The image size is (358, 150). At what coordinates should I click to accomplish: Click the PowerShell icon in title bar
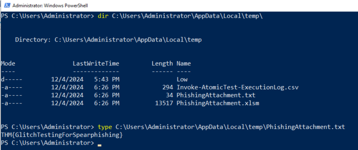7,5
